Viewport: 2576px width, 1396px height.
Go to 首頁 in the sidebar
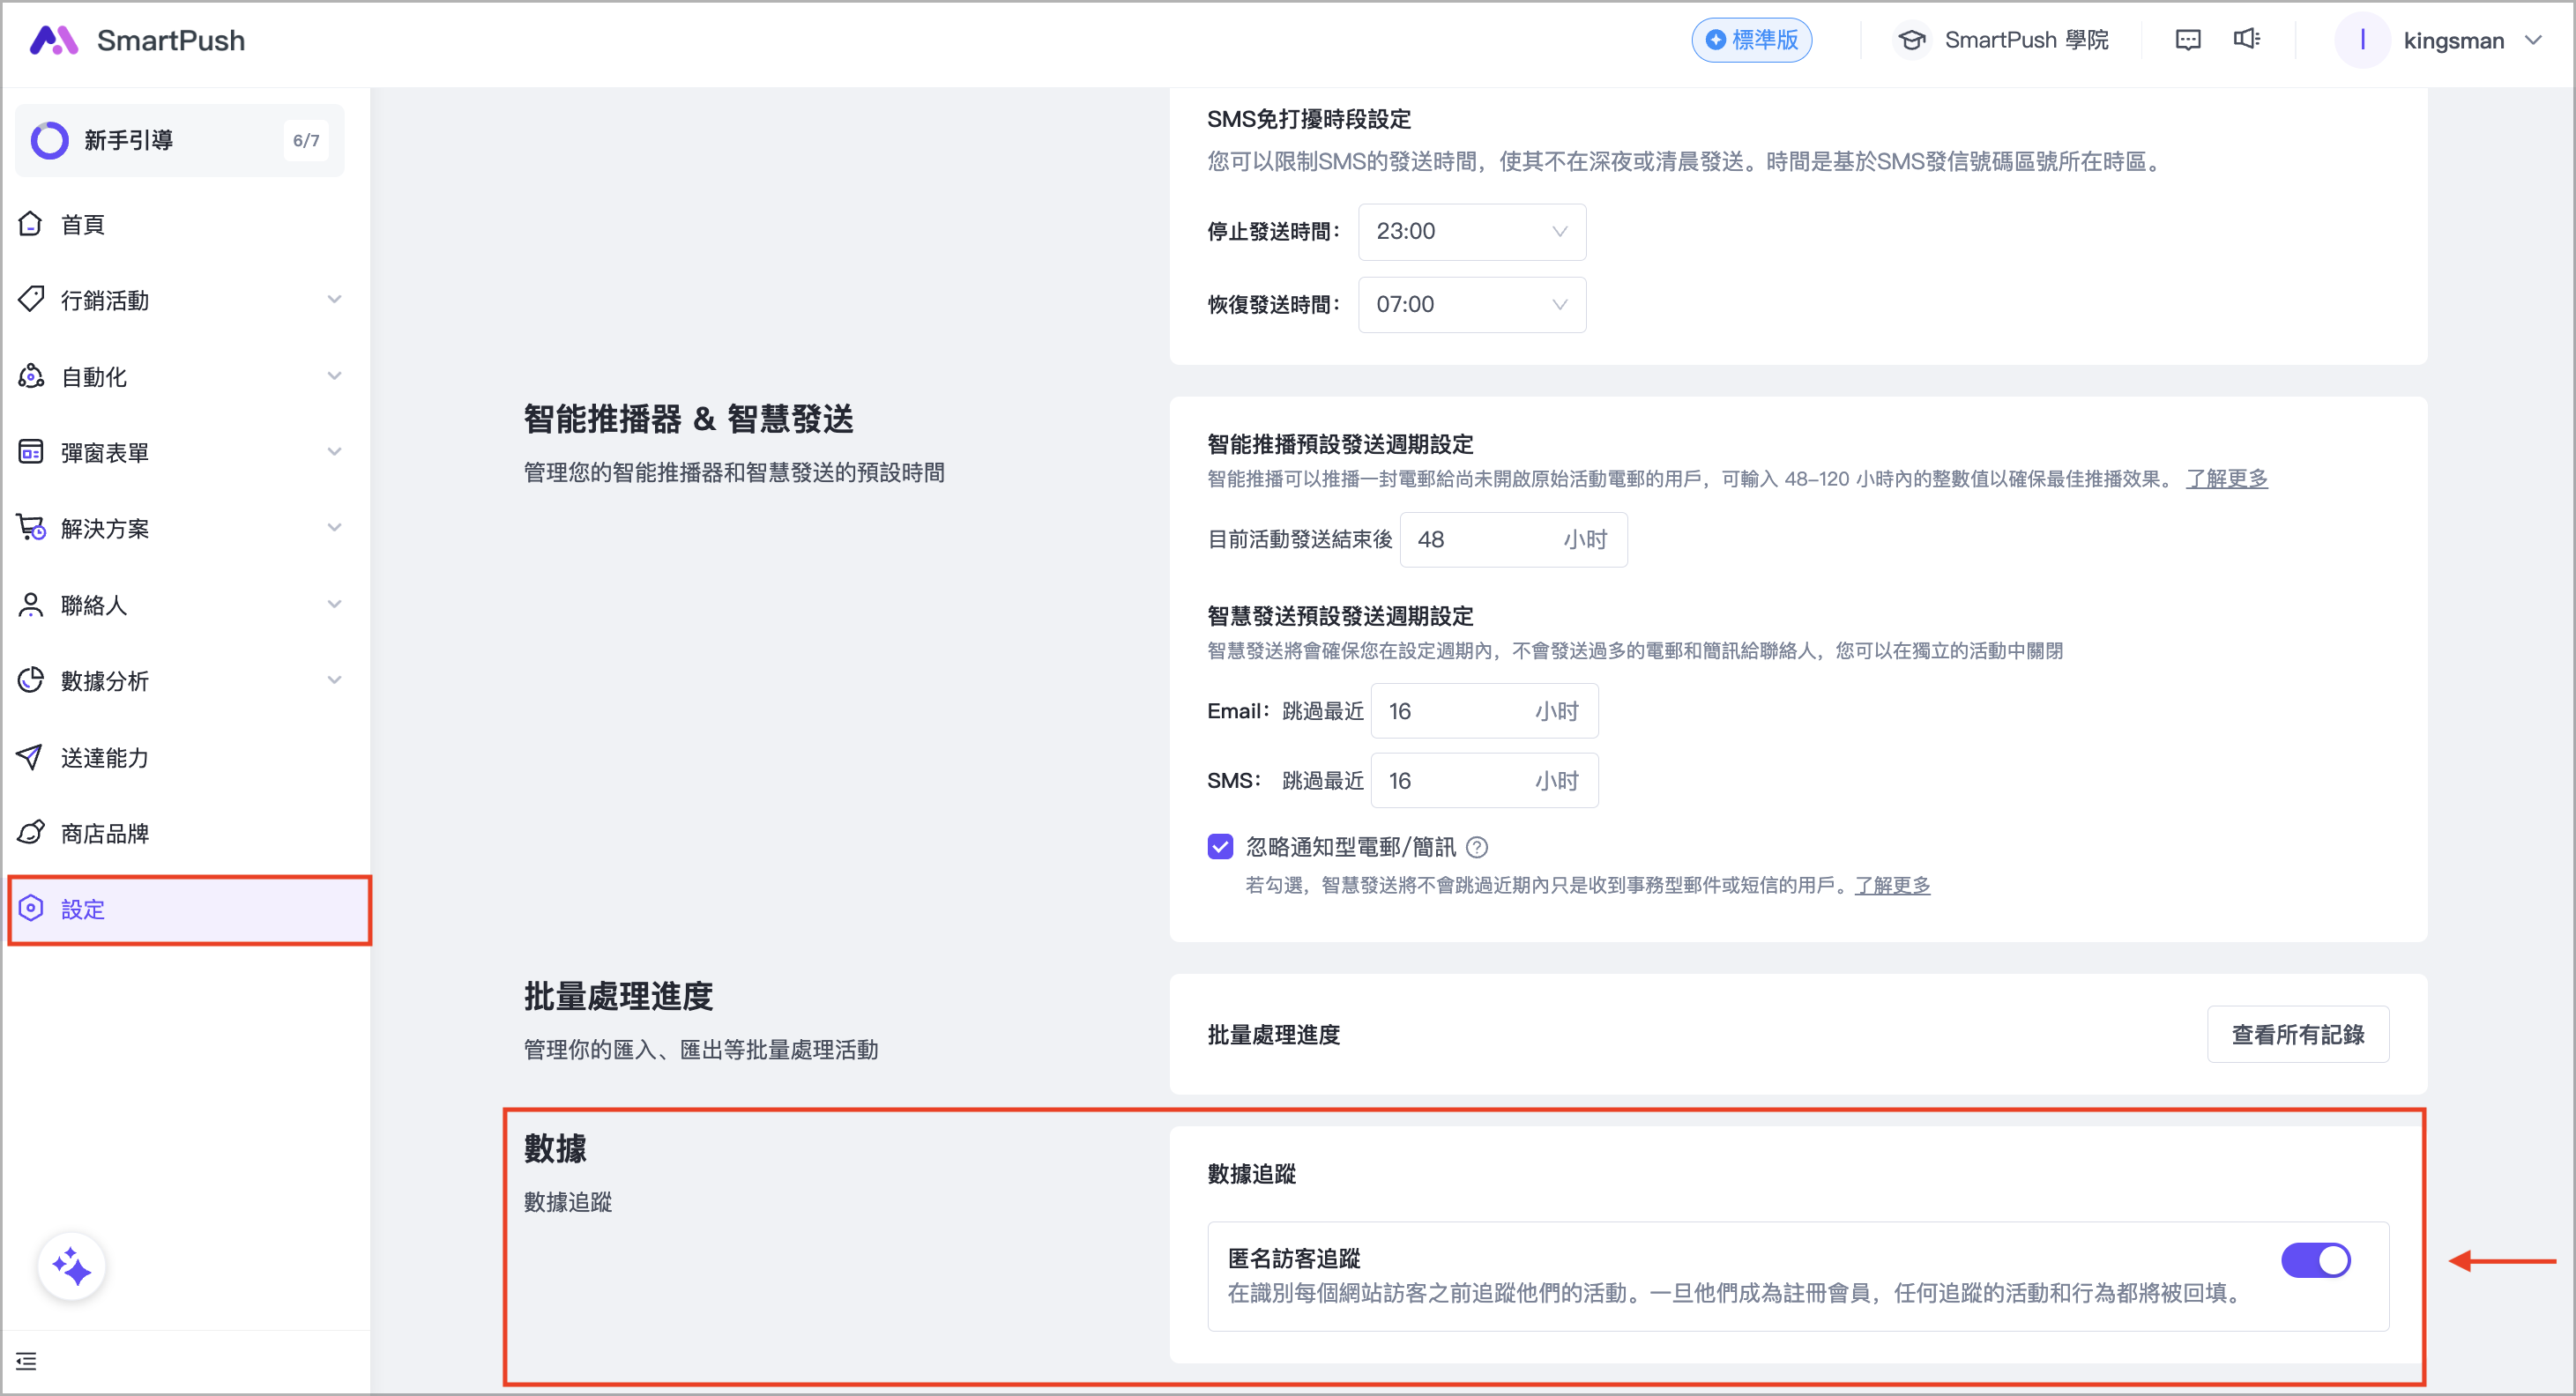[x=83, y=224]
